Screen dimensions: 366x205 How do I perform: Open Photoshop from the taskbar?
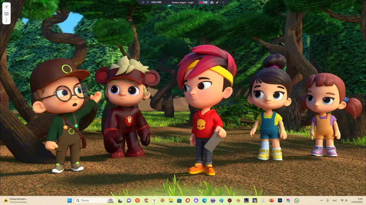(x=280, y=201)
